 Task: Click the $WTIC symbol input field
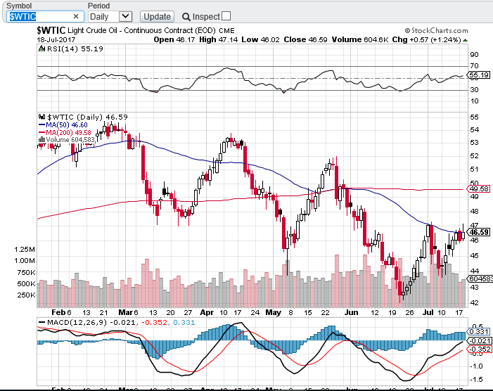click(x=45, y=16)
